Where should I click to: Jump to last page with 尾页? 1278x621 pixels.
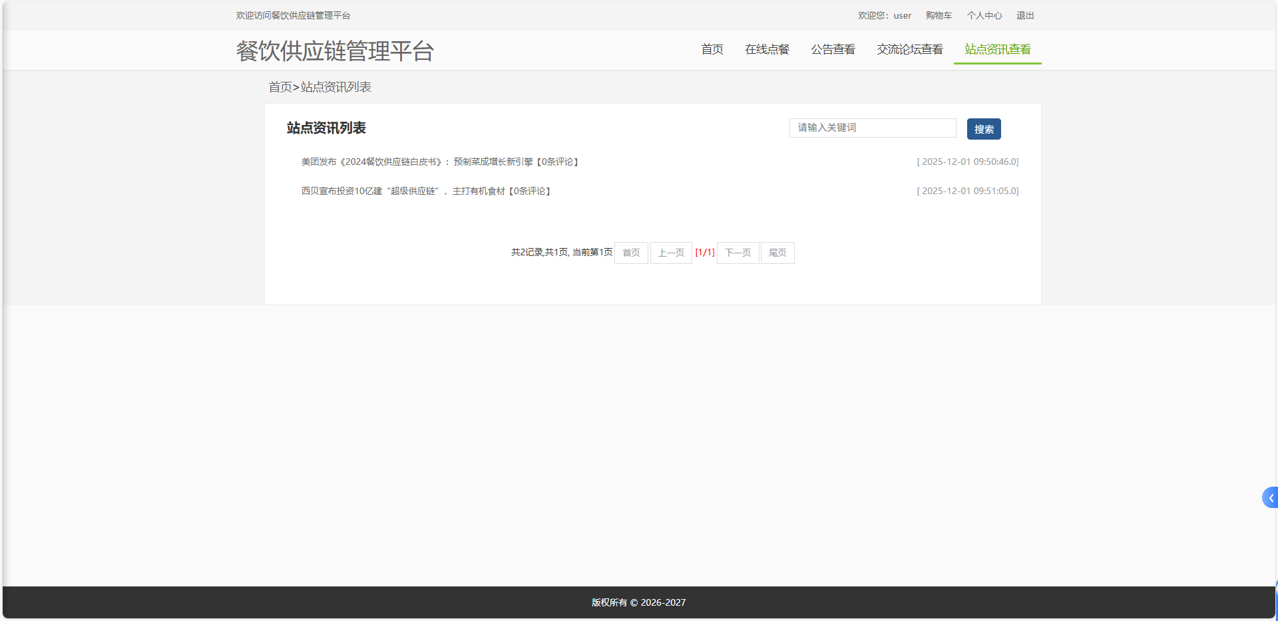pyautogui.click(x=777, y=253)
